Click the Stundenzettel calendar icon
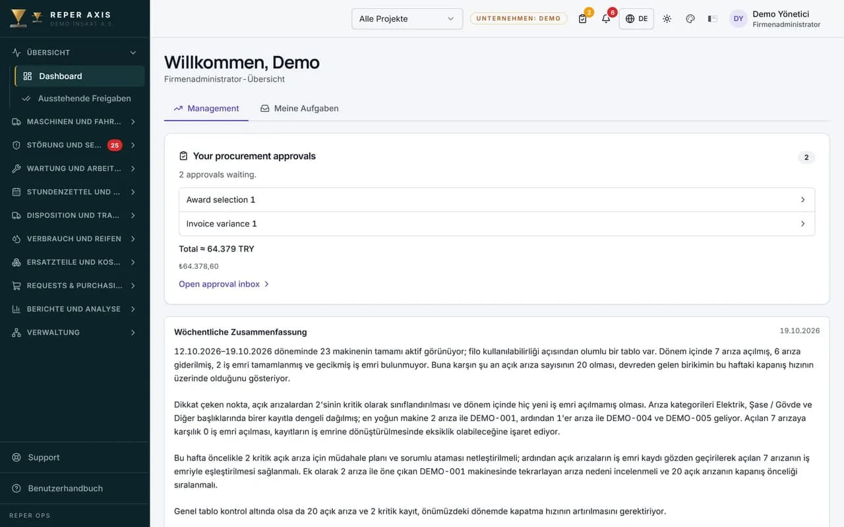Viewport: 844px width, 527px height. pos(16,192)
